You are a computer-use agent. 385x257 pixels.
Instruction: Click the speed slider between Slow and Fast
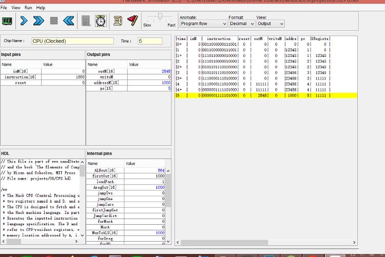coord(160,17)
